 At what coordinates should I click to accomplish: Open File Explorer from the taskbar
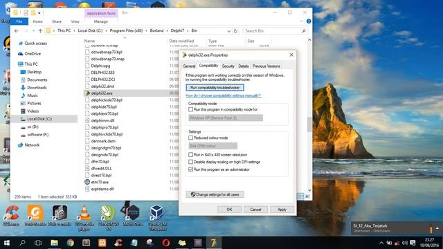click(x=54, y=243)
